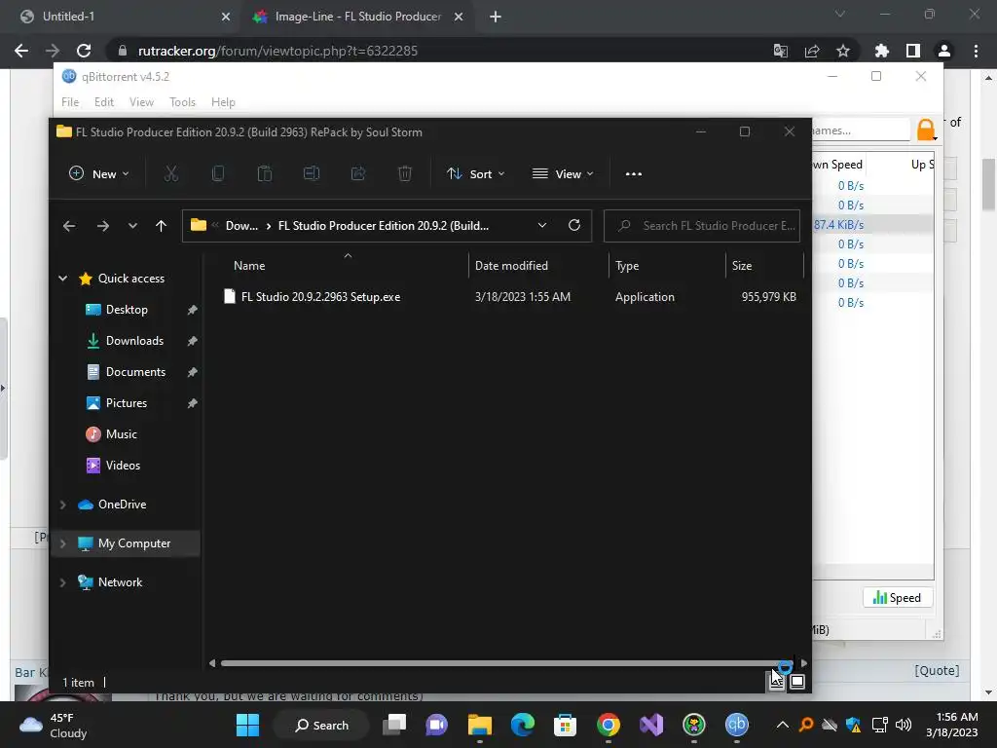Click the Chrome page vertical scrollbar thumb
The height and width of the screenshot is (748, 997).
coord(989,185)
